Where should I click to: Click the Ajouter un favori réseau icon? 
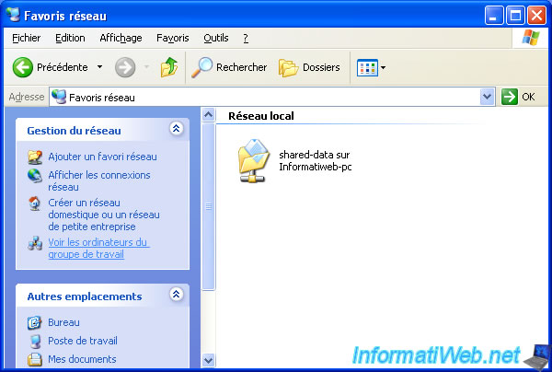[x=35, y=157]
